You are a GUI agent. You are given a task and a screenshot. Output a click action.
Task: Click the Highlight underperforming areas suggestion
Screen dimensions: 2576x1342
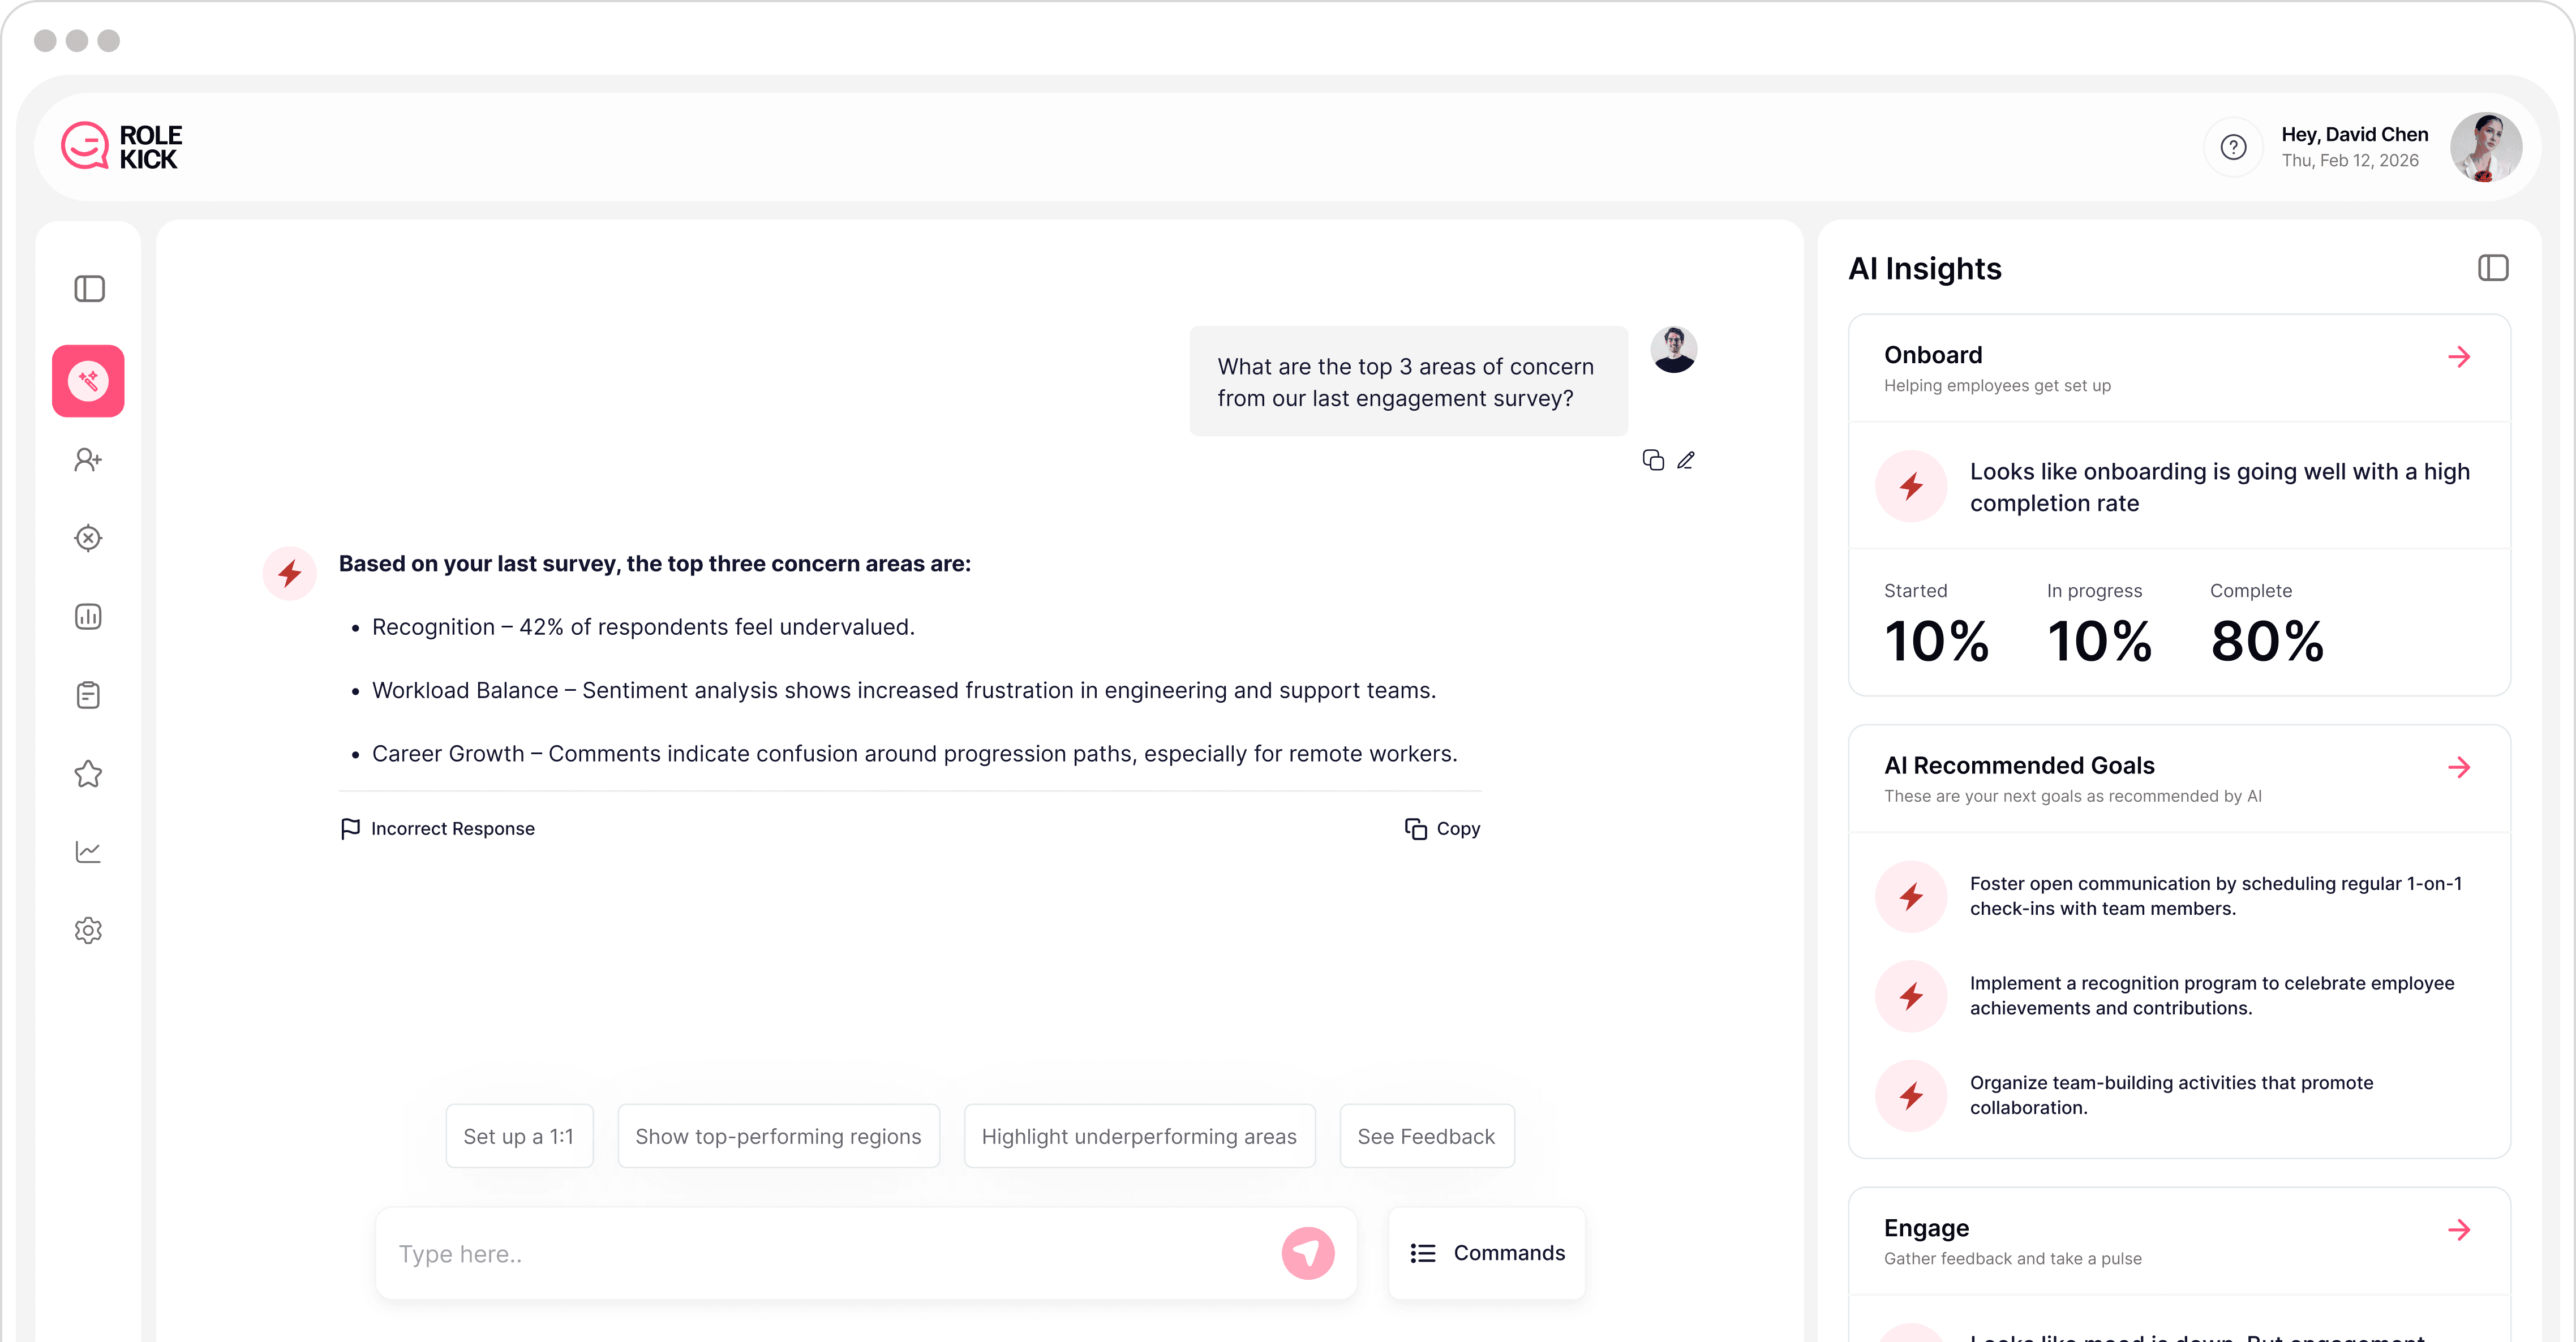1139,1136
